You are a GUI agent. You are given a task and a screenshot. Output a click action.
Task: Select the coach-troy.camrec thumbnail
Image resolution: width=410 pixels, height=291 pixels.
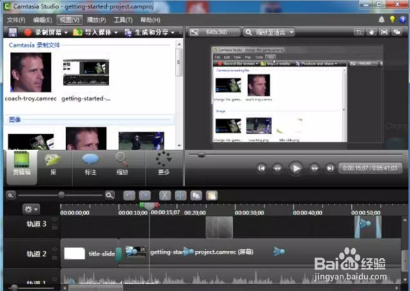click(x=31, y=72)
